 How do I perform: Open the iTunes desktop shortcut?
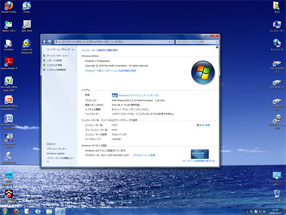tap(27, 7)
